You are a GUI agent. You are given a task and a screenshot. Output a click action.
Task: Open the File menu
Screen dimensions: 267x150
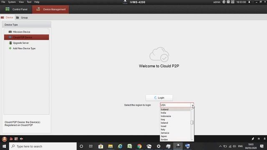[x=3, y=2]
